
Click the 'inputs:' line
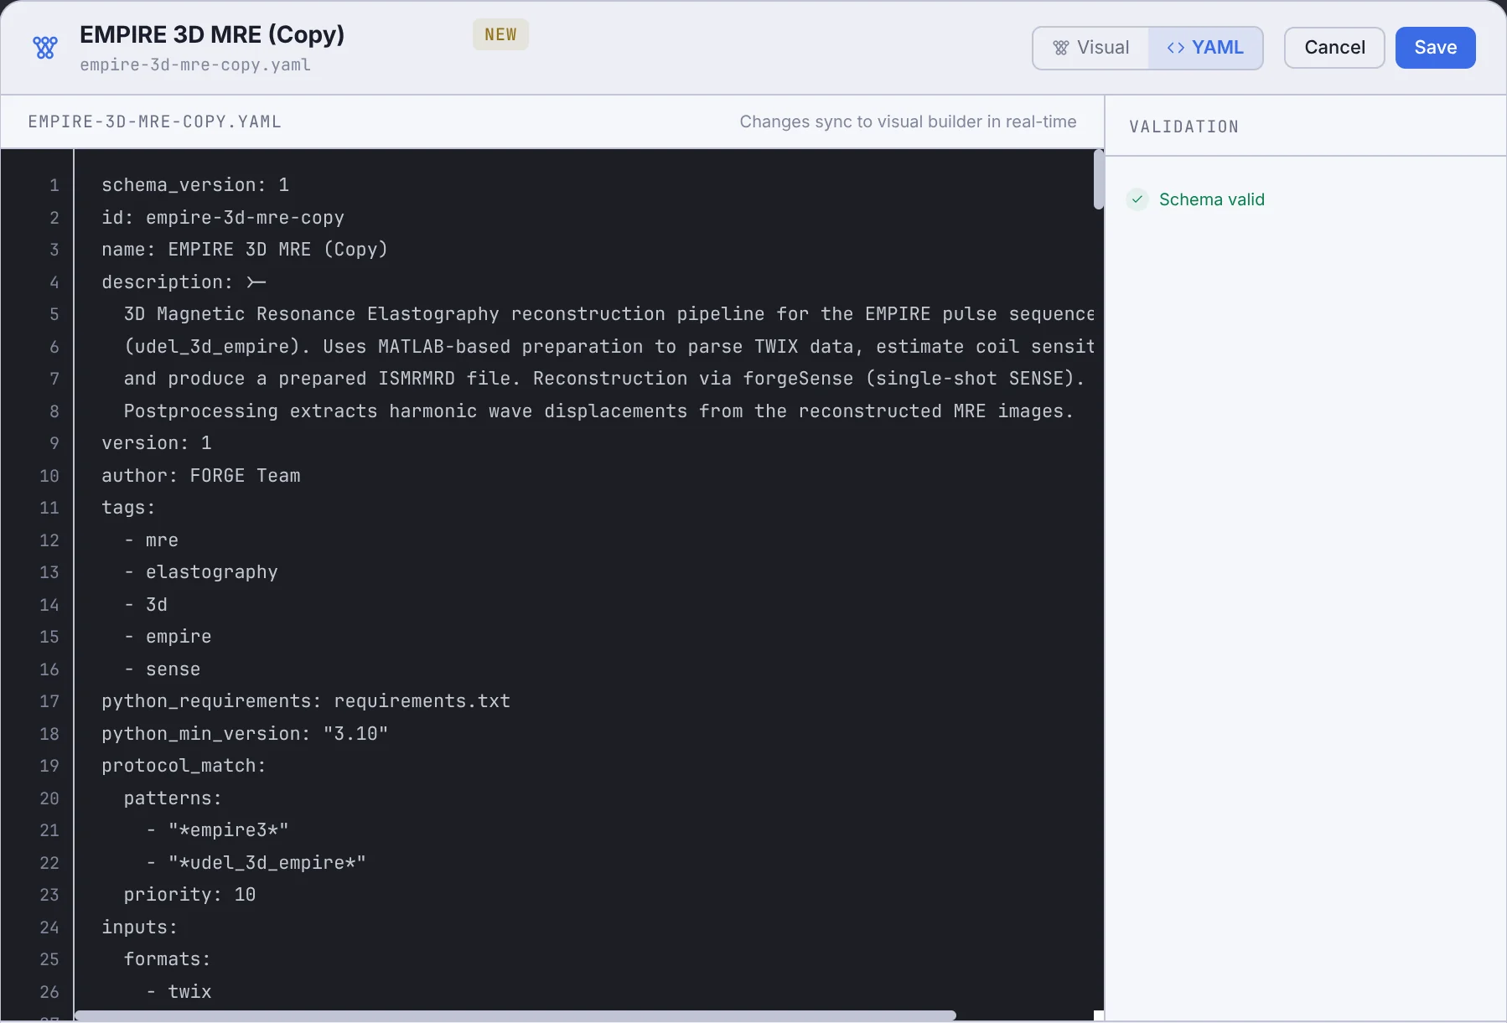pyautogui.click(x=139, y=927)
